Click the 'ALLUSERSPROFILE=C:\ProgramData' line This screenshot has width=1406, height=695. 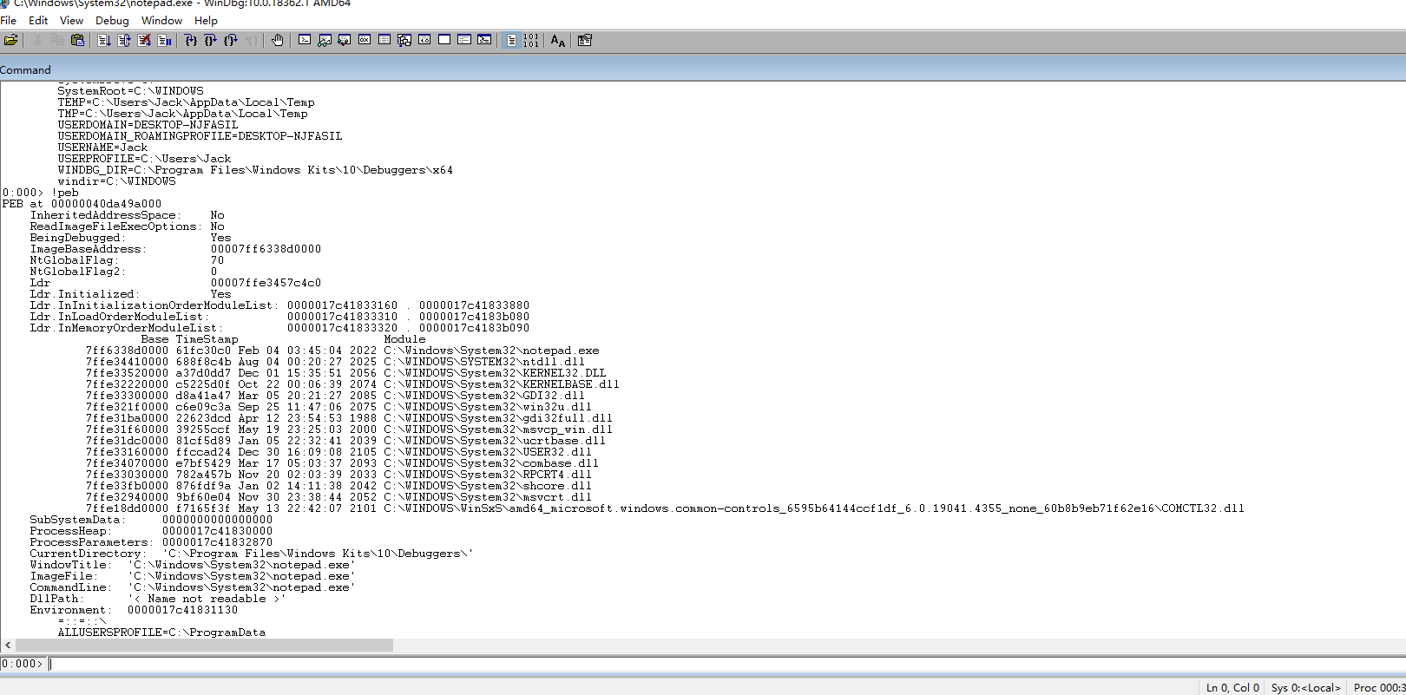[161, 633]
